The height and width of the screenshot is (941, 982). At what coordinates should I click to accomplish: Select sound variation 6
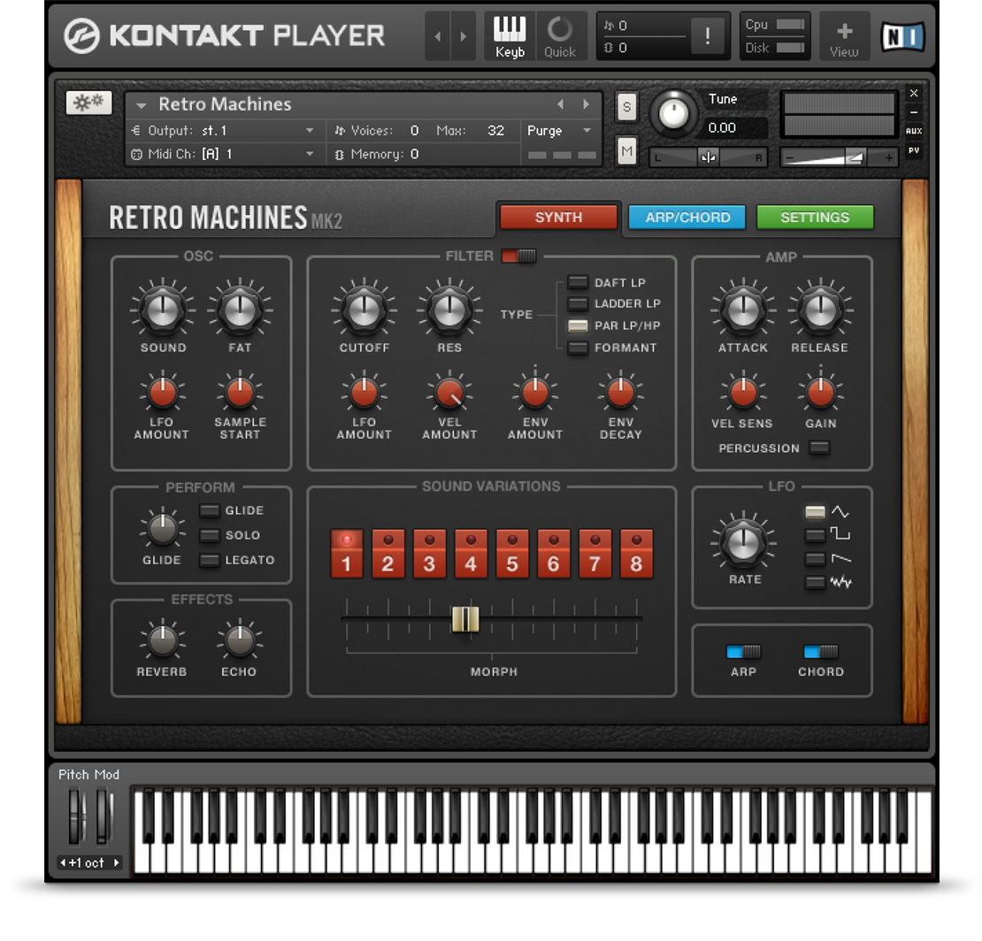point(554,554)
